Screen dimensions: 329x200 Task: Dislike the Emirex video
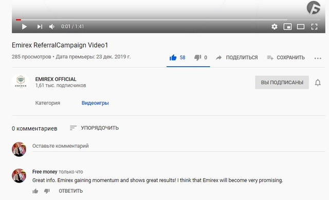point(200,57)
